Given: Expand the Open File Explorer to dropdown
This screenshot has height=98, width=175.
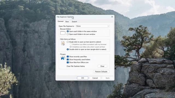Looking at the screenshot, I should click(x=92, y=26).
